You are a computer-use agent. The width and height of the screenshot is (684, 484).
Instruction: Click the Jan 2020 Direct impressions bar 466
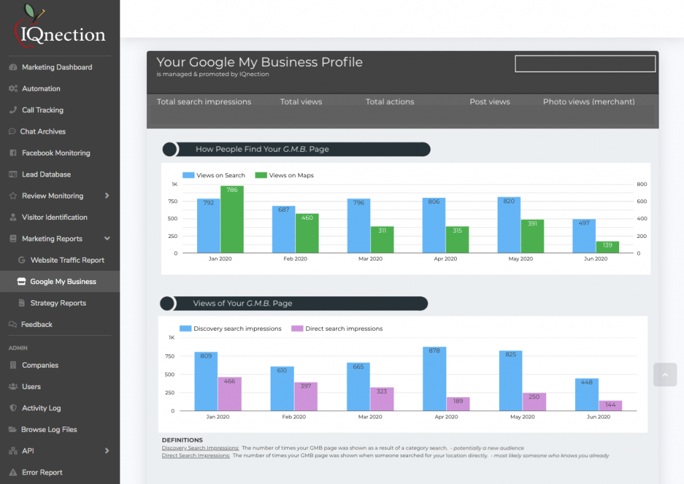tap(230, 394)
